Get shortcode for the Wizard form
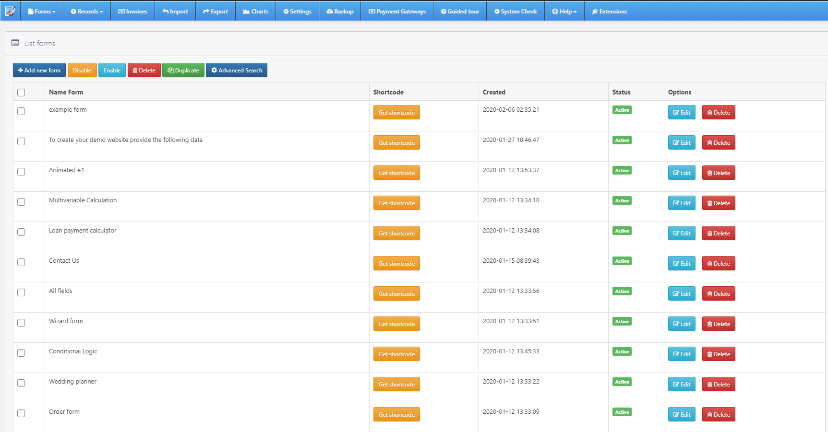 [x=396, y=324]
